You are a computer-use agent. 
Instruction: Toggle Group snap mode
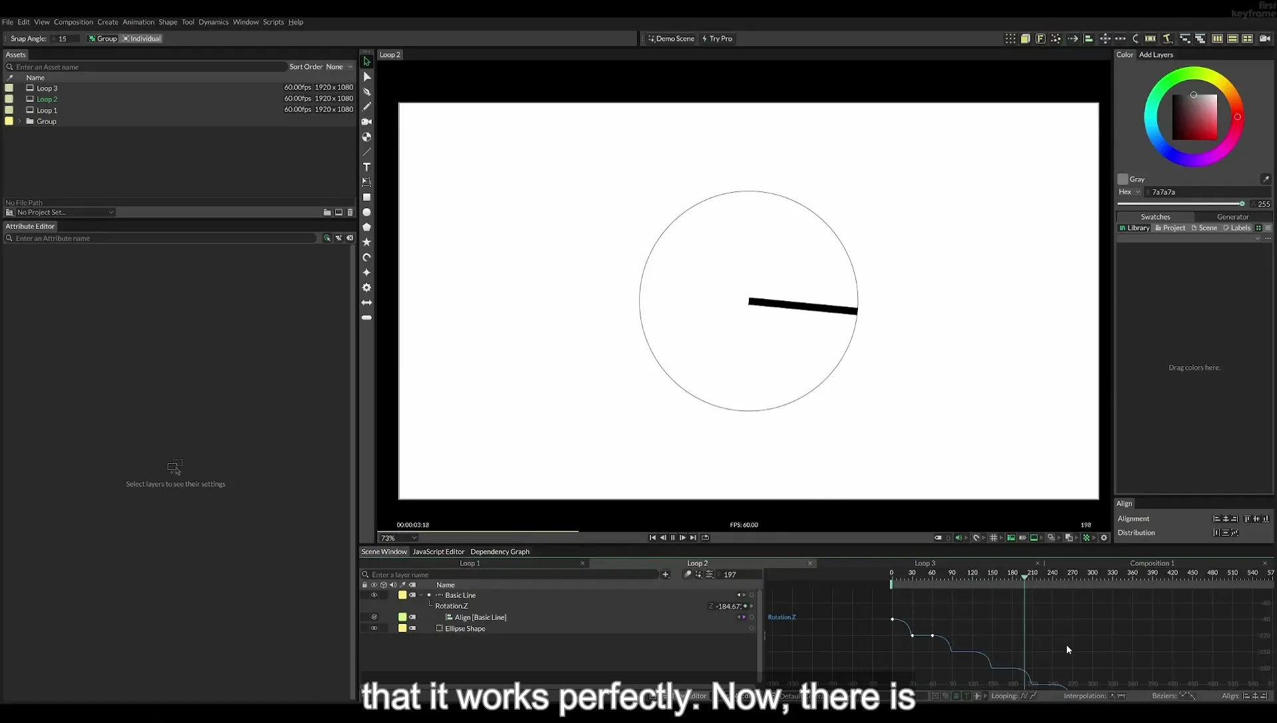102,39
